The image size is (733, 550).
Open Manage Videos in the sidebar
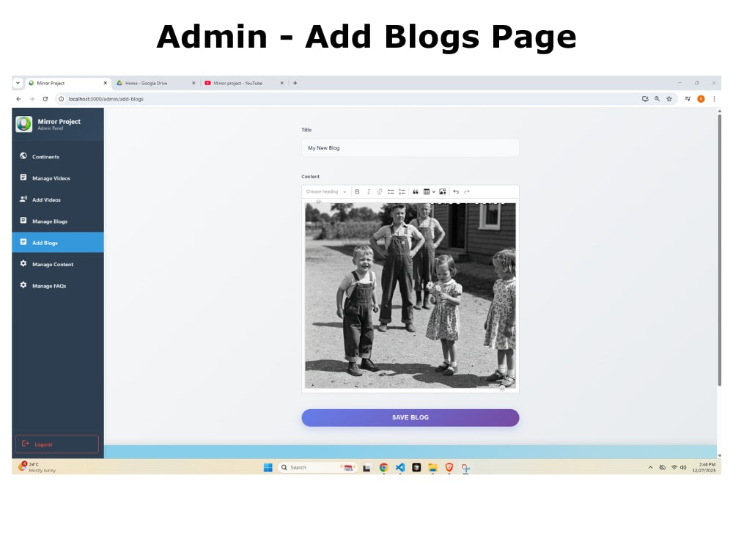pyautogui.click(x=58, y=178)
